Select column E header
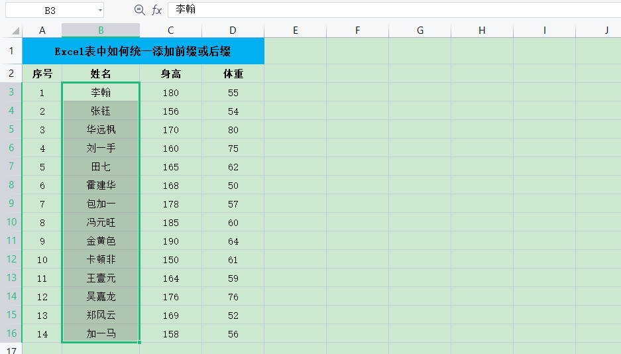Image resolution: width=621 pixels, height=354 pixels. pos(295,30)
